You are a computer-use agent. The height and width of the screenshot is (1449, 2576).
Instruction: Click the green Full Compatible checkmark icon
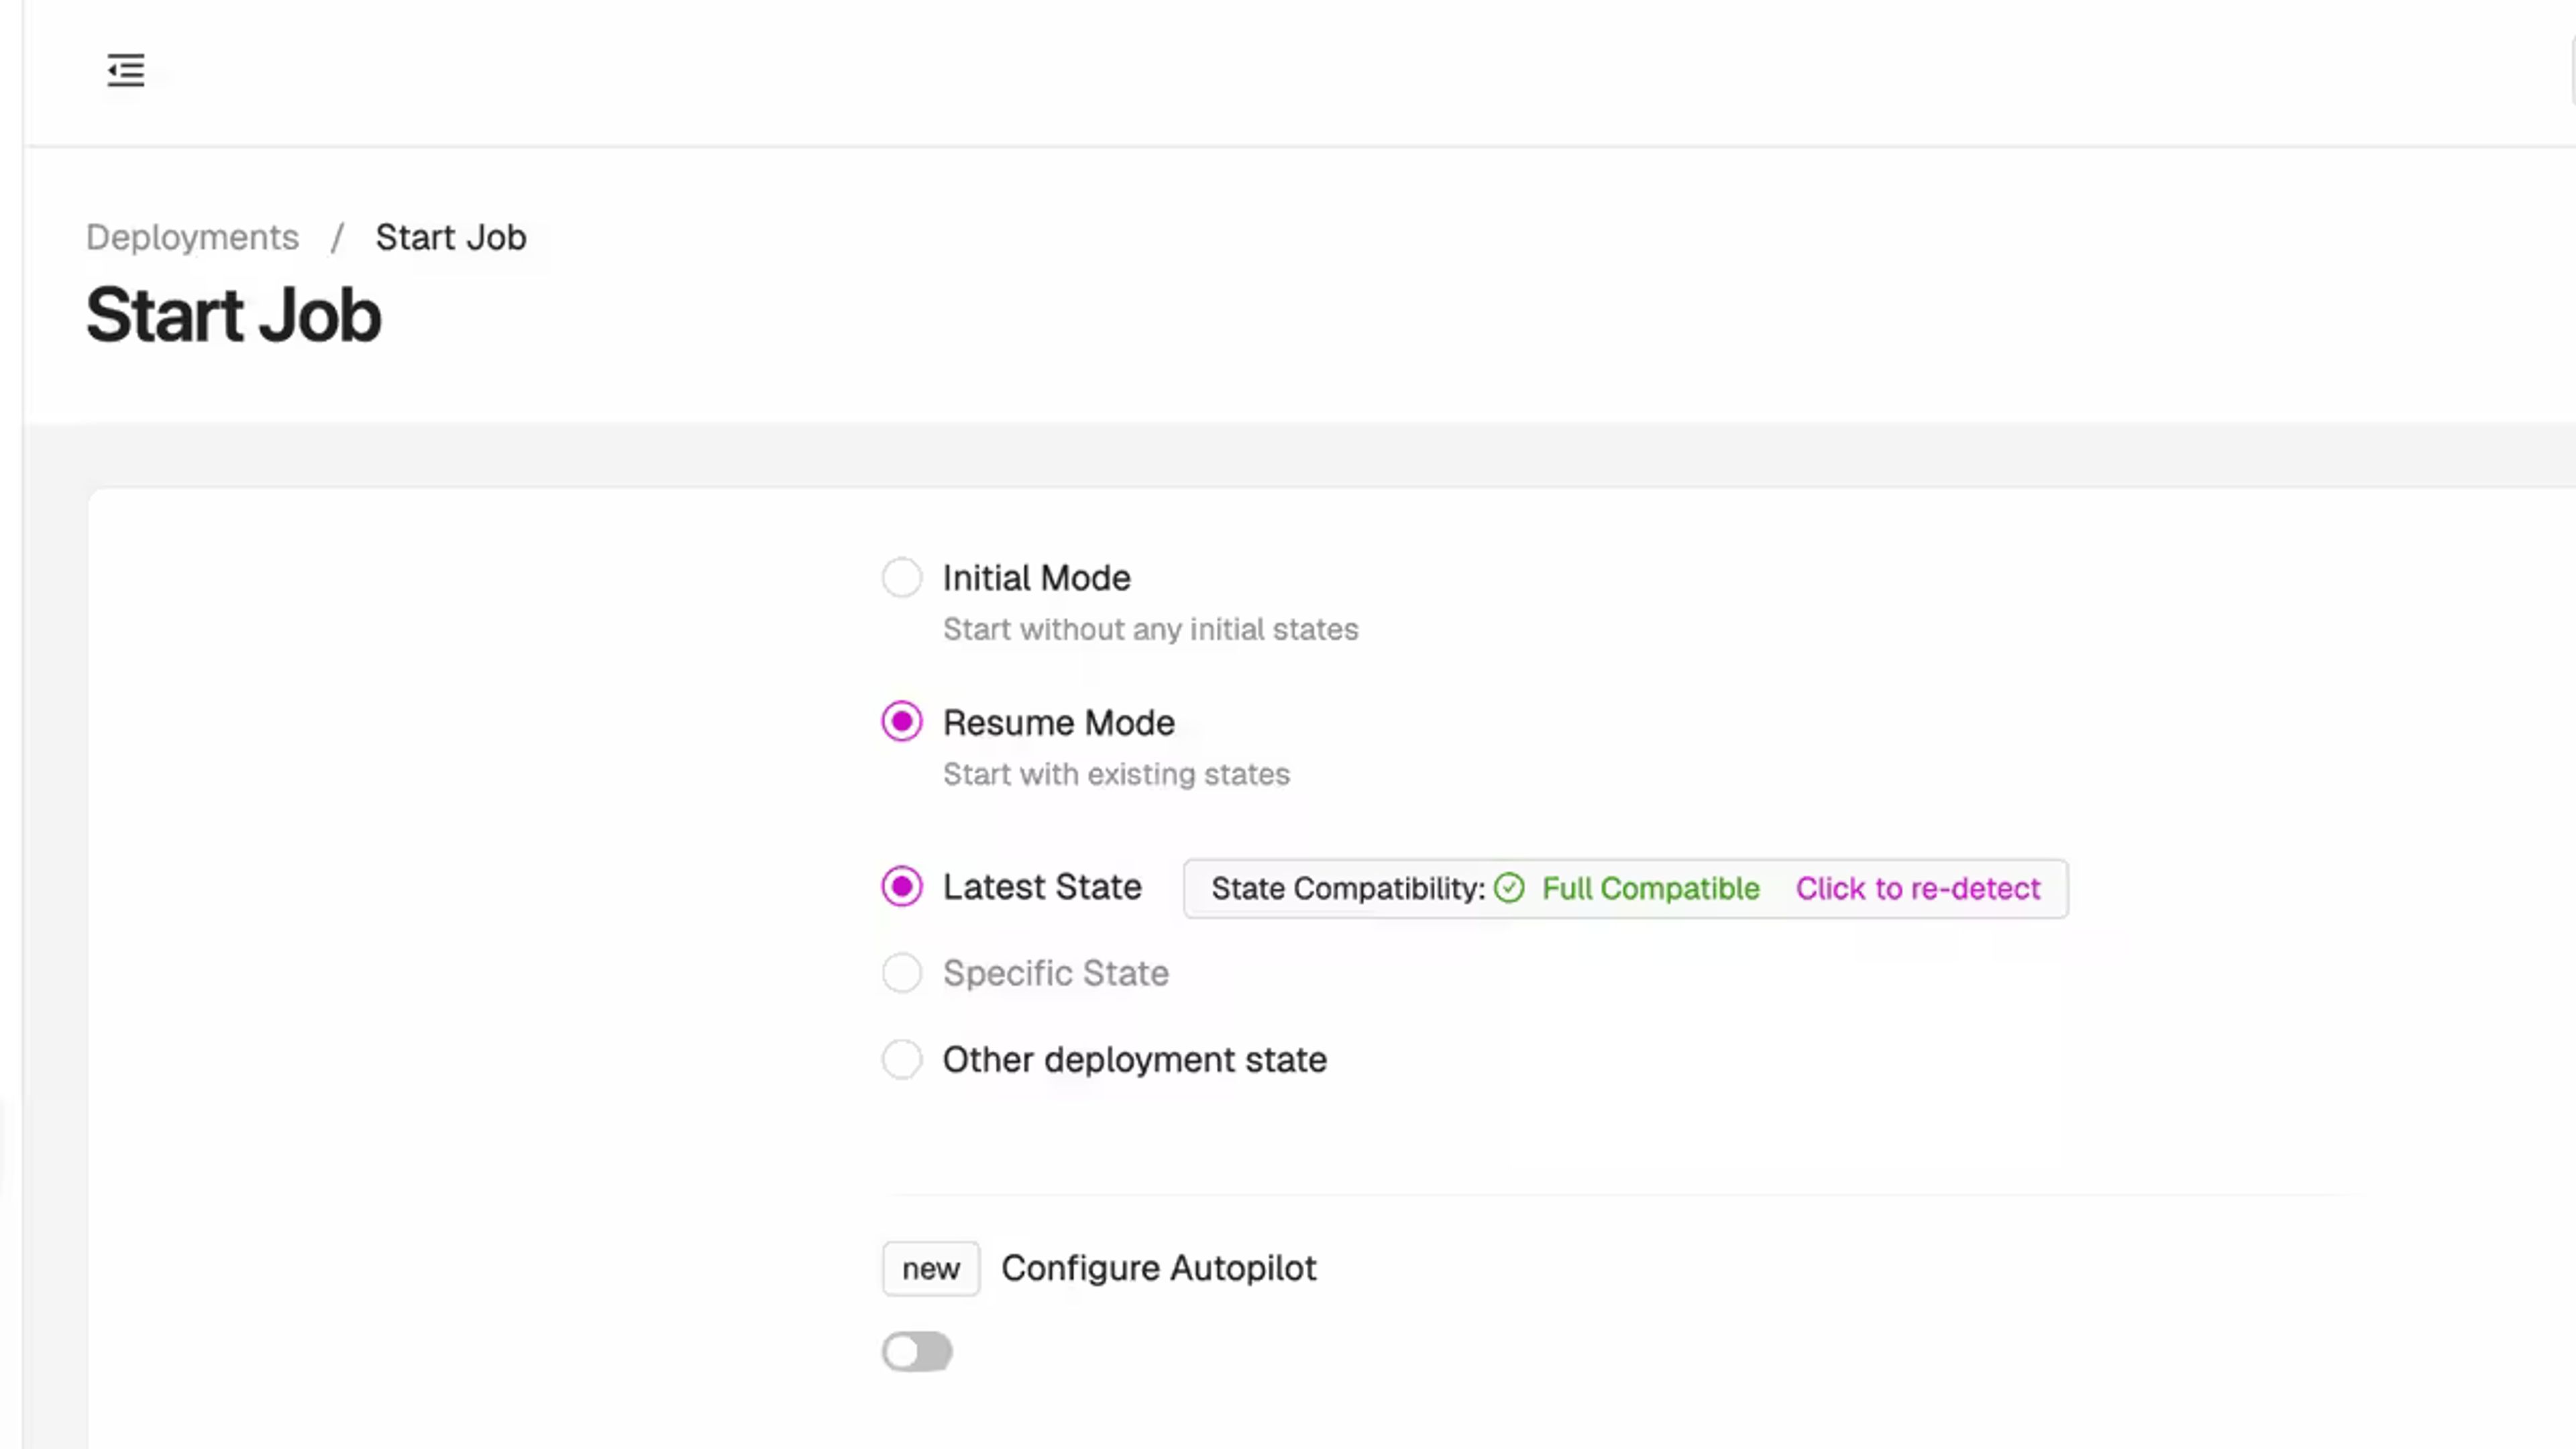point(1509,888)
